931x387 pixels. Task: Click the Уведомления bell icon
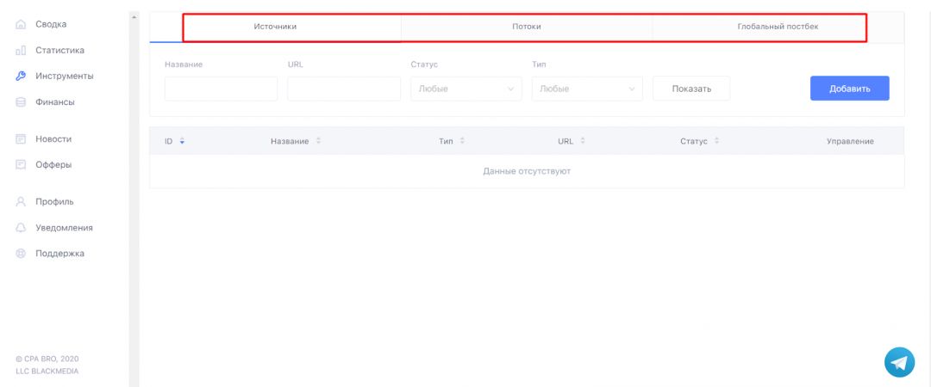pos(22,228)
